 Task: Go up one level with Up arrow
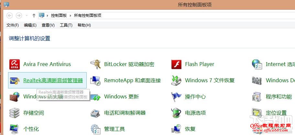pyautogui.click(x=34, y=16)
